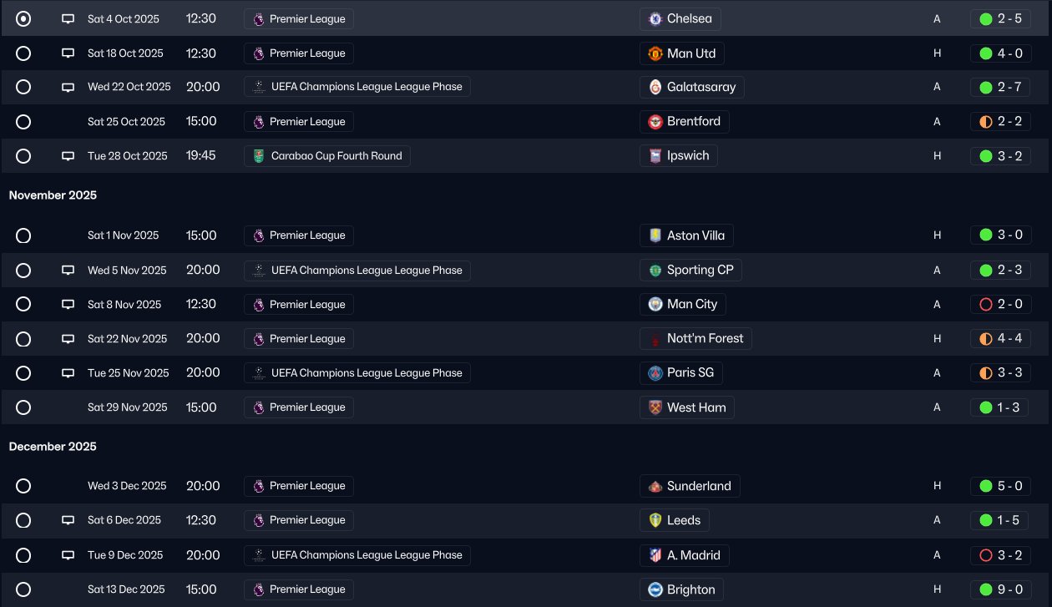This screenshot has width=1052, height=607.
Task: Open the Carabao Cup Fourth Round competition
Action: click(x=327, y=156)
